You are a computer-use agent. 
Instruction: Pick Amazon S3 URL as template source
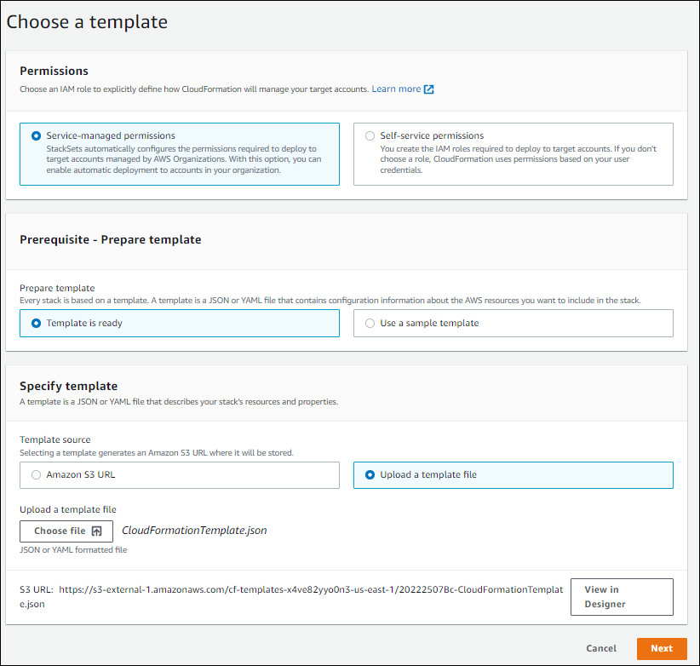pyautogui.click(x=35, y=474)
